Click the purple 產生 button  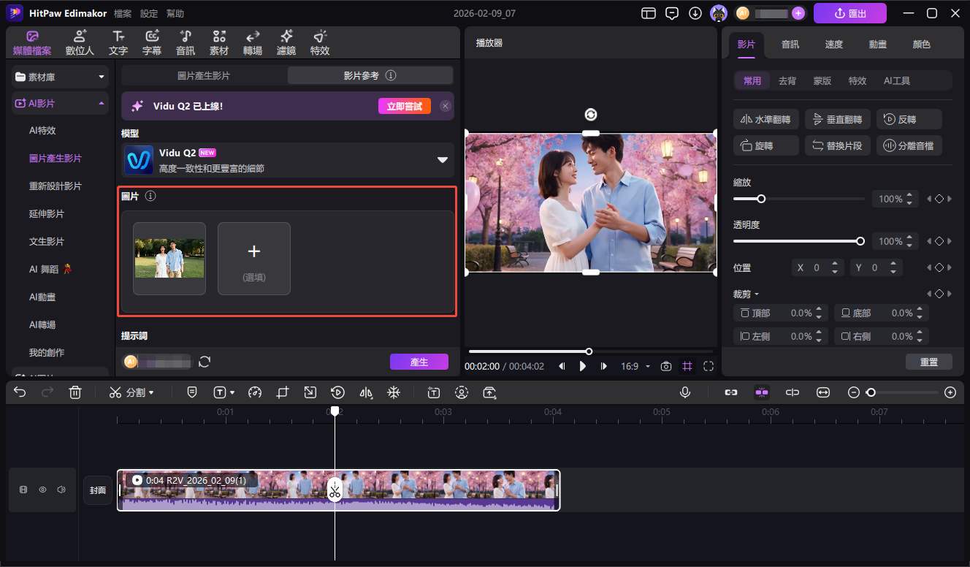pyautogui.click(x=419, y=362)
